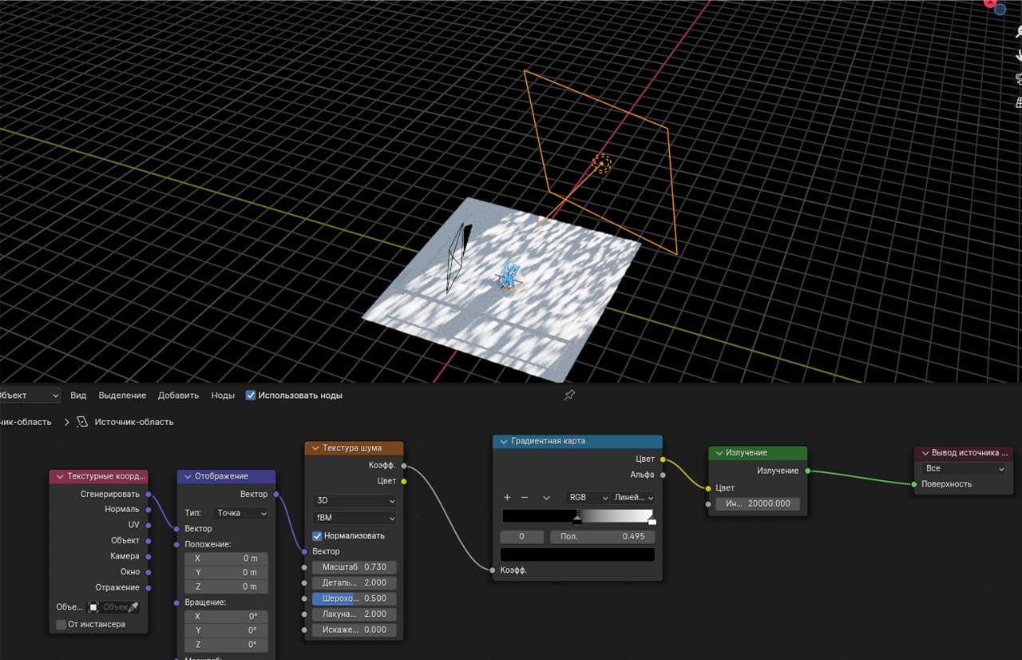Collapse the Текстура шума node
This screenshot has width=1022, height=660.
[x=315, y=448]
